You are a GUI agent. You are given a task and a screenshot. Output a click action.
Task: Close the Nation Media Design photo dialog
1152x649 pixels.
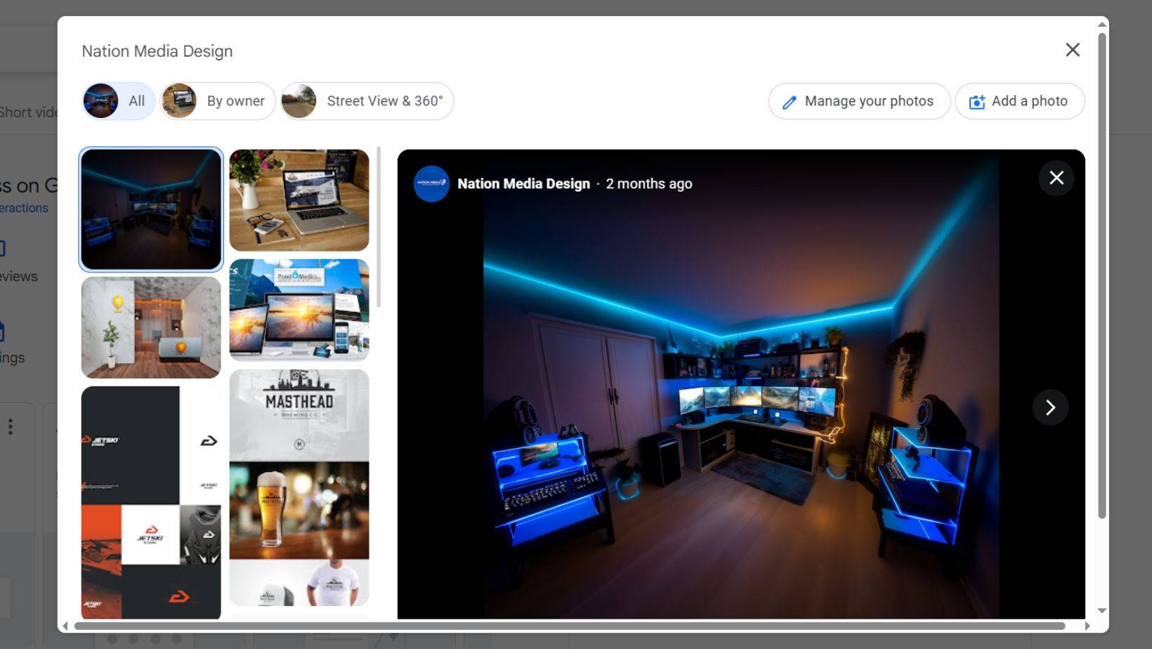coord(1072,50)
